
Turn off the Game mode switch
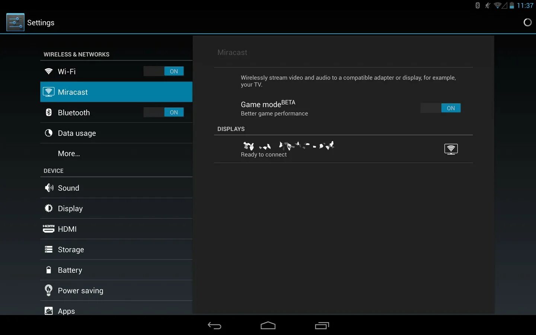(x=440, y=108)
